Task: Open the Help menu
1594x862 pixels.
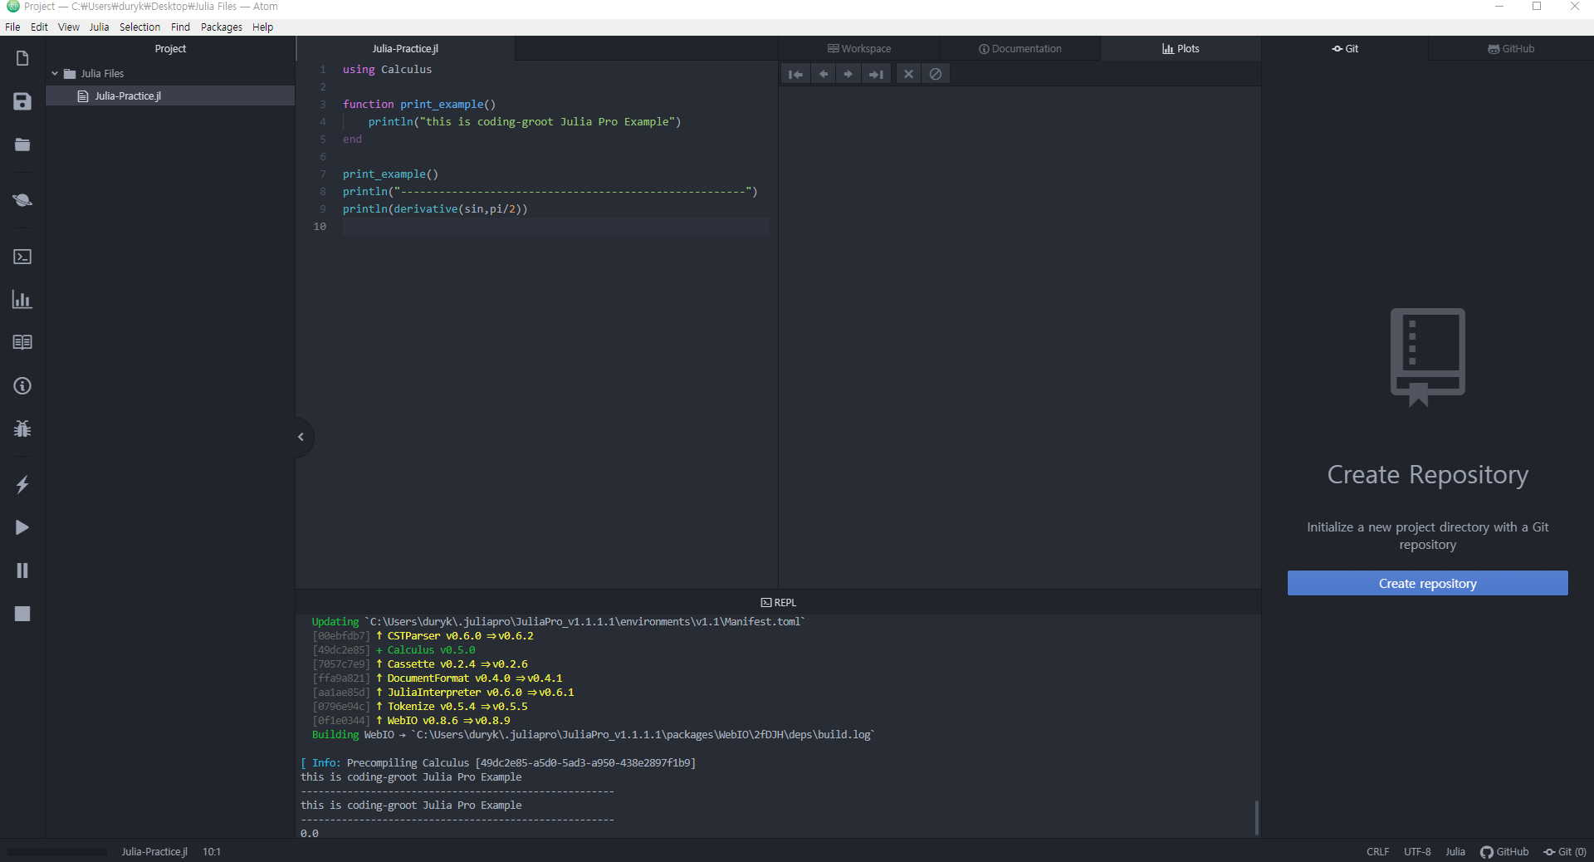Action: coord(263,27)
